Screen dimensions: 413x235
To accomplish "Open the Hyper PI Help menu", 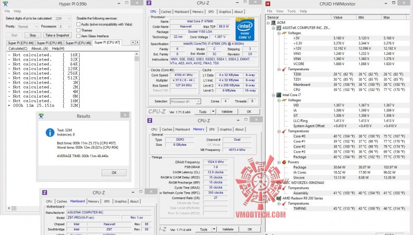I will (17, 11).
